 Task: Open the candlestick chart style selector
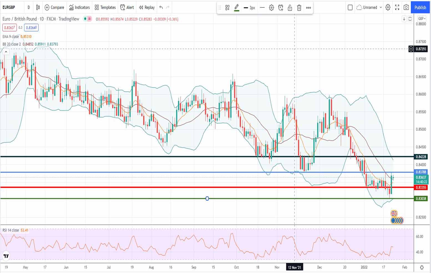click(x=38, y=7)
